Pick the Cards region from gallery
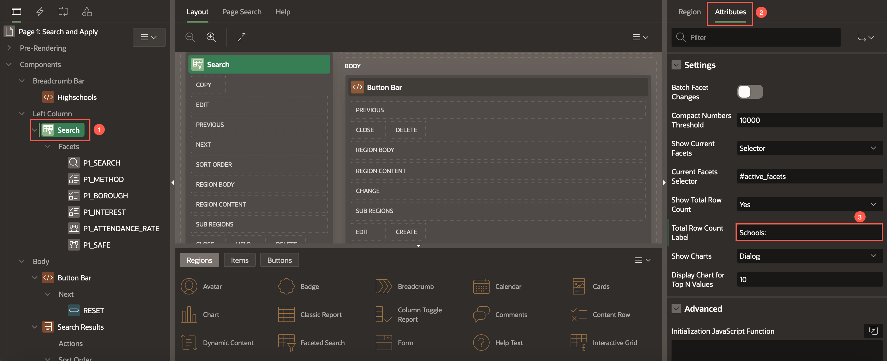The height and width of the screenshot is (361, 887). [591, 286]
